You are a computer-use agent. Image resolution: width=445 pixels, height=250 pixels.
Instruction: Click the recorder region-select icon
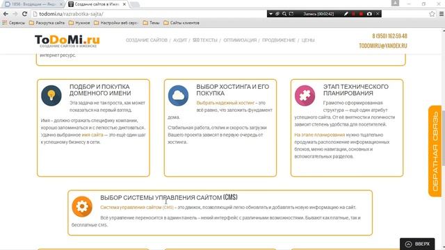click(291, 14)
